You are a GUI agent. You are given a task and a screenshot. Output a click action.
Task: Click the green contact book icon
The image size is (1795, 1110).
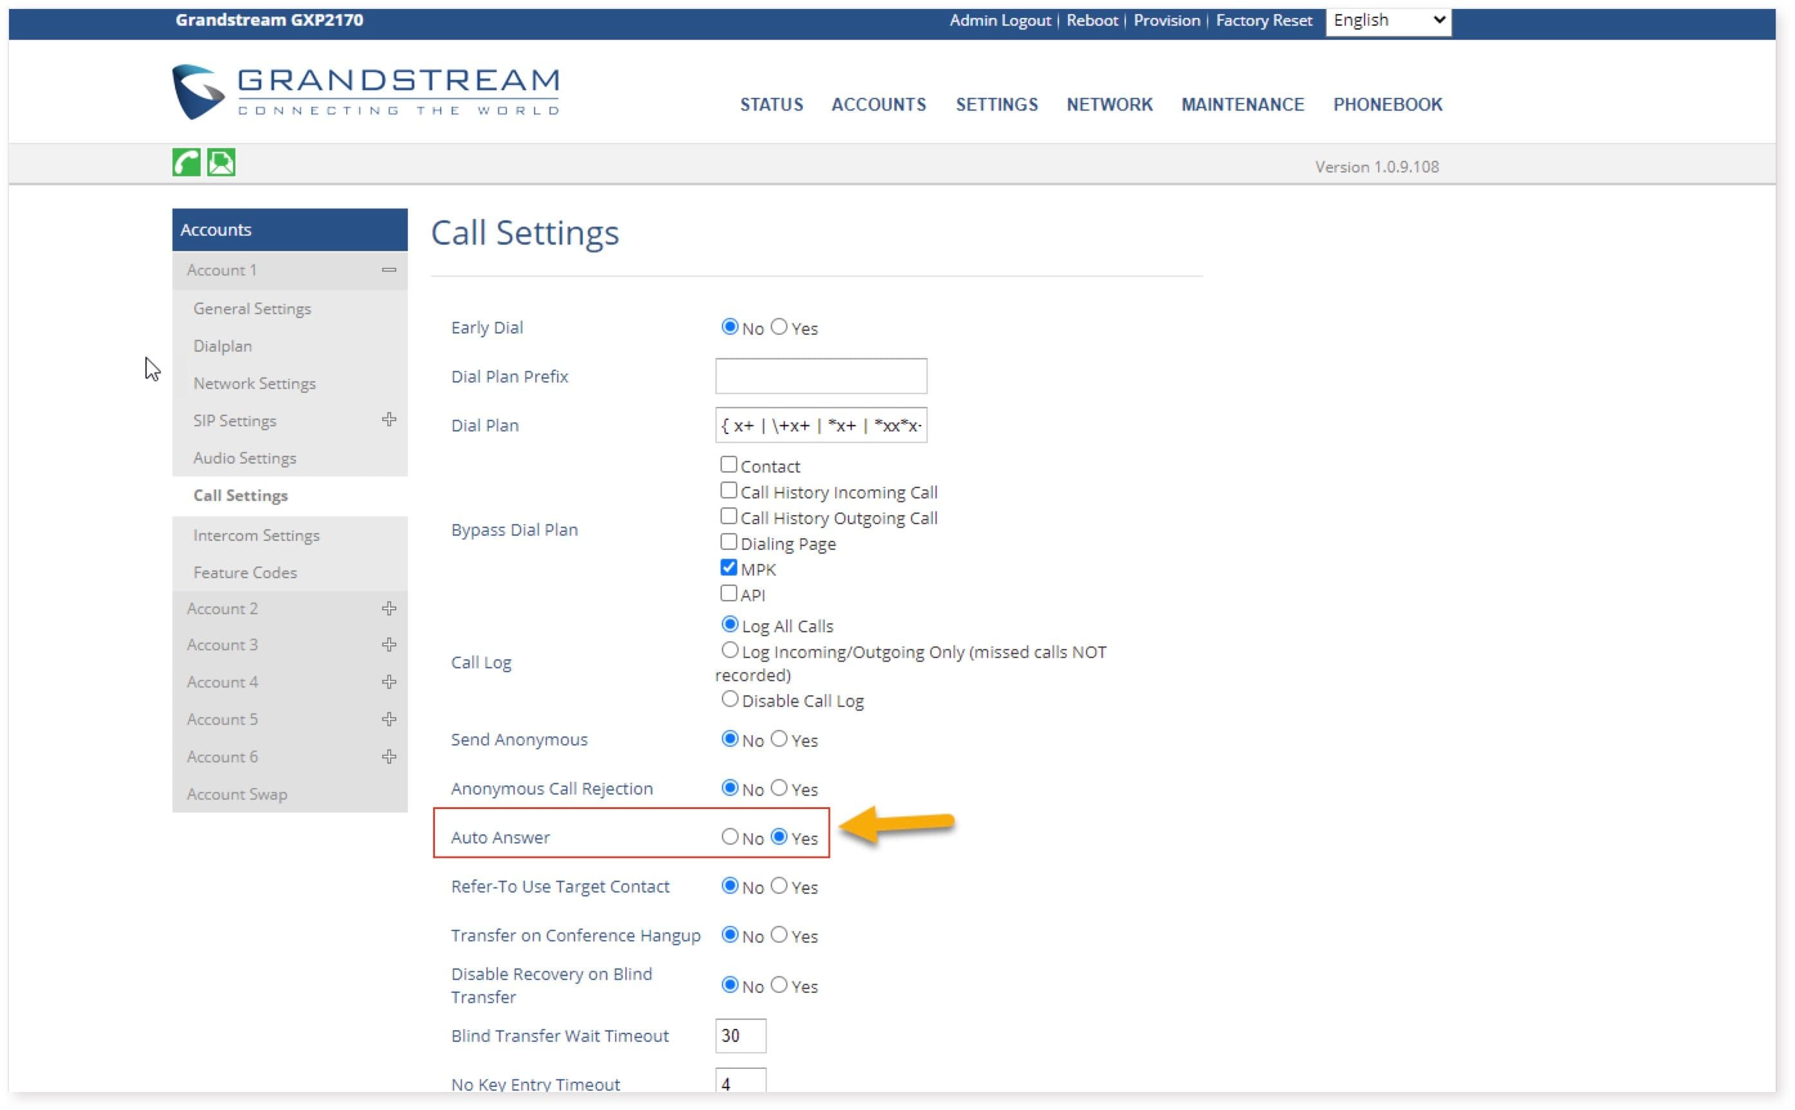(x=221, y=162)
